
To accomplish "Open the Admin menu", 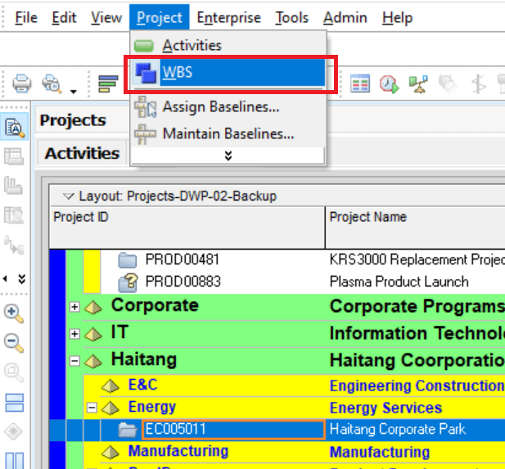I will click(x=345, y=17).
